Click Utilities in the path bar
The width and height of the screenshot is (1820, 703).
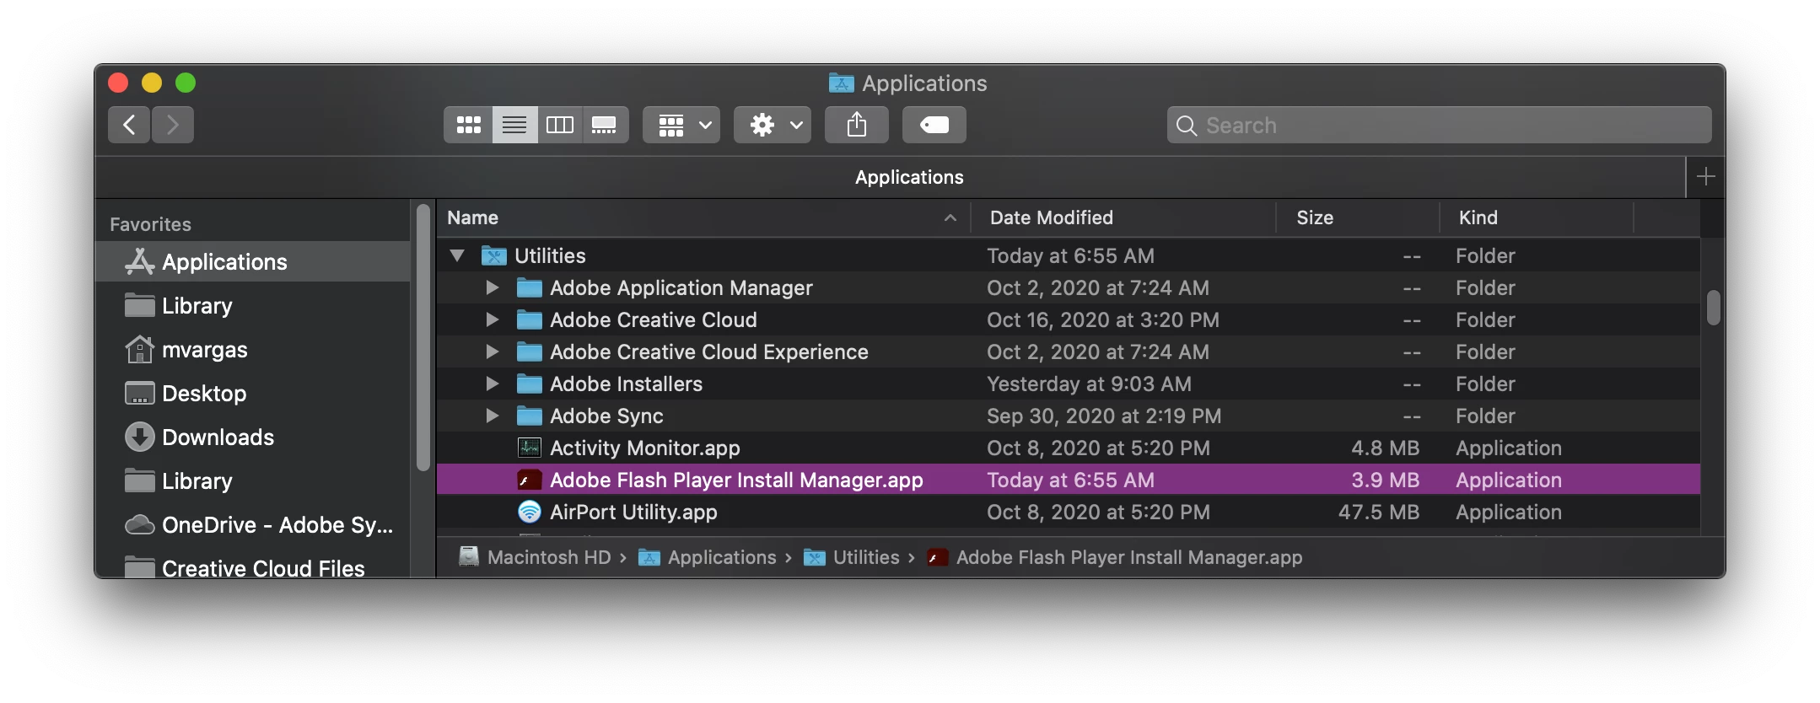[x=851, y=557]
